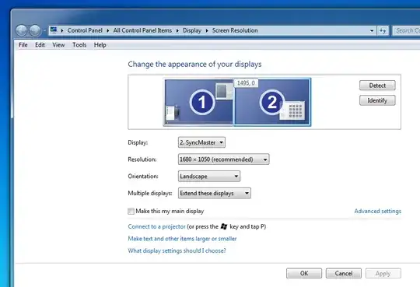The width and height of the screenshot is (420, 287).
Task: Go to Display breadcrumb
Action: coord(192,30)
